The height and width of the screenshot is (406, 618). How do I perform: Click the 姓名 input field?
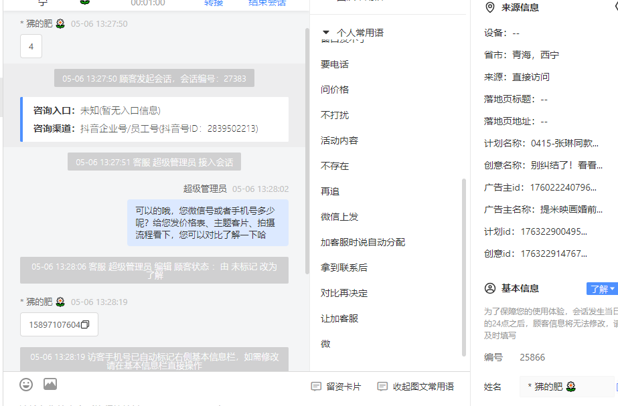pyautogui.click(x=566, y=387)
